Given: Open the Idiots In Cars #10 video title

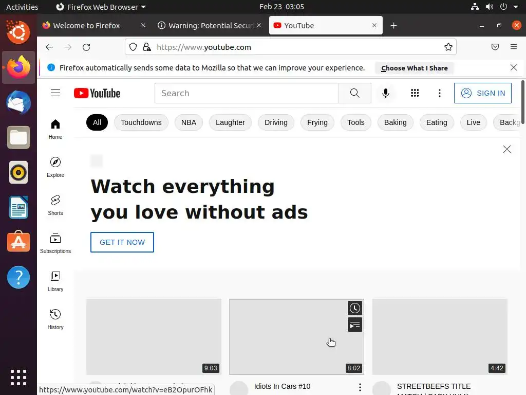Looking at the screenshot, I should click(282, 386).
